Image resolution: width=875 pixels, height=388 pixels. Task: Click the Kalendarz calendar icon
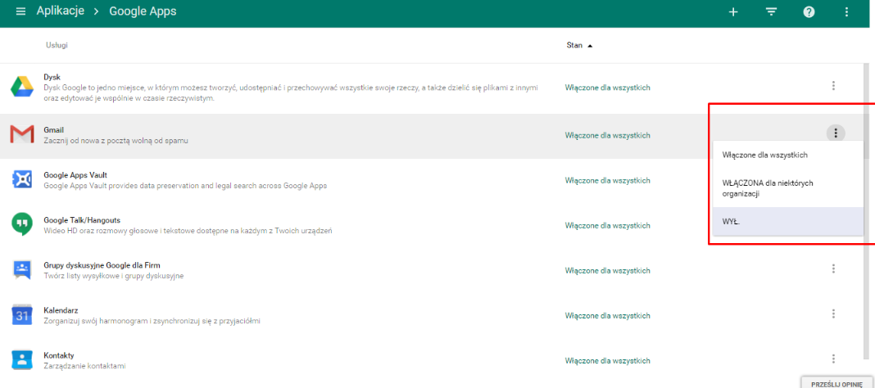coord(22,315)
